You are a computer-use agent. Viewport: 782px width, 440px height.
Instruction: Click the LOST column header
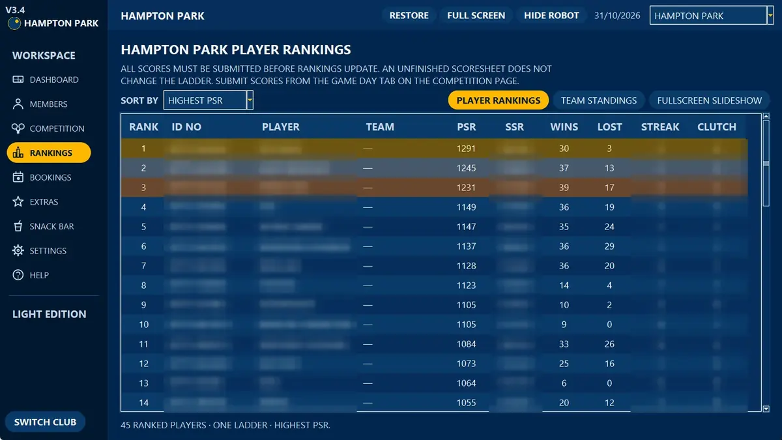pos(610,127)
